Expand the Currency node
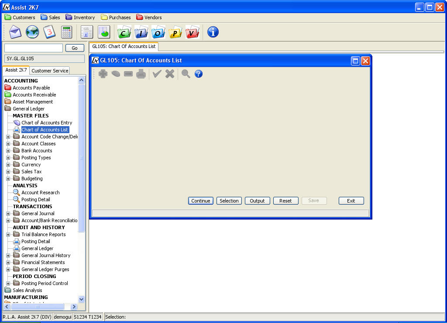Screen dimensions: 447x323 (x=8, y=165)
